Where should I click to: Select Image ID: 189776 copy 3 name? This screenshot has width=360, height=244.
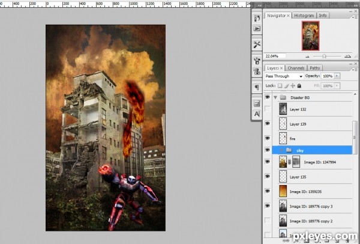point(311,207)
